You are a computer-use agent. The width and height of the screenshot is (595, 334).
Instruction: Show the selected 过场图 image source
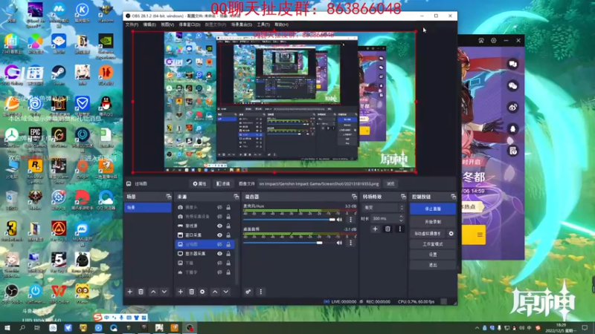(219, 244)
